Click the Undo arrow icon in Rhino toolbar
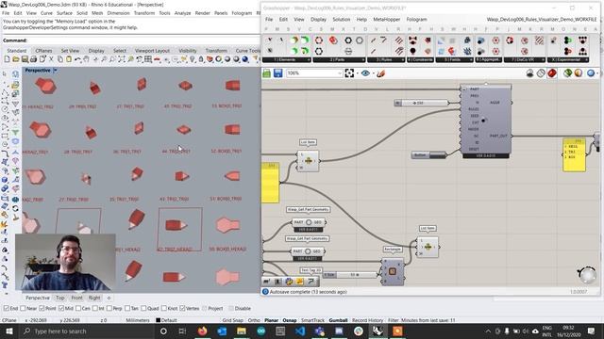The image size is (604, 339). coord(77,59)
